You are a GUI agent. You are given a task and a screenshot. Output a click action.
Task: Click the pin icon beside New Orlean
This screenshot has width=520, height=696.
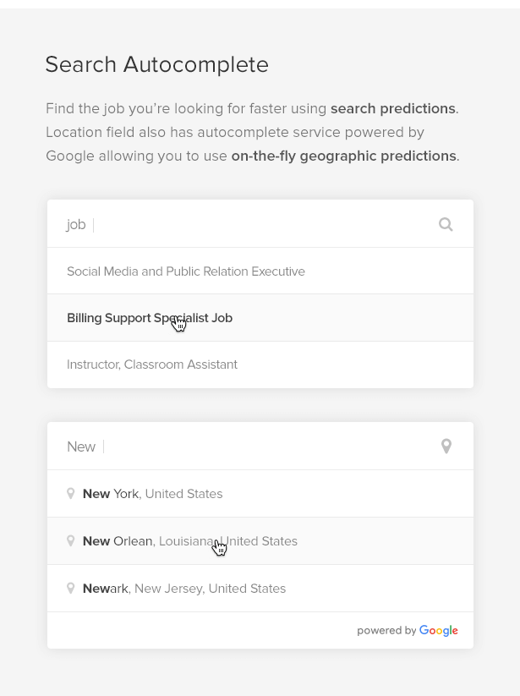pos(71,540)
